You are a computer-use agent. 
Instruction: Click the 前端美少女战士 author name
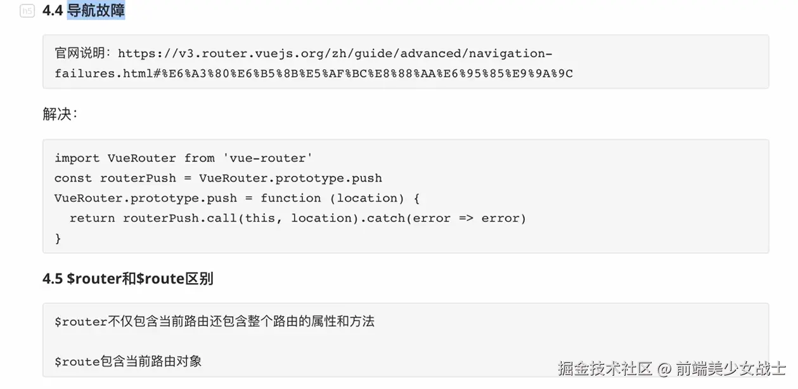tap(730, 368)
